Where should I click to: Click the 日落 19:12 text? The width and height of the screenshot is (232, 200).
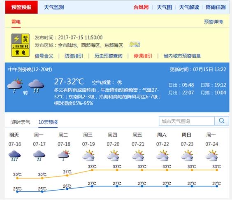[x=213, y=85]
